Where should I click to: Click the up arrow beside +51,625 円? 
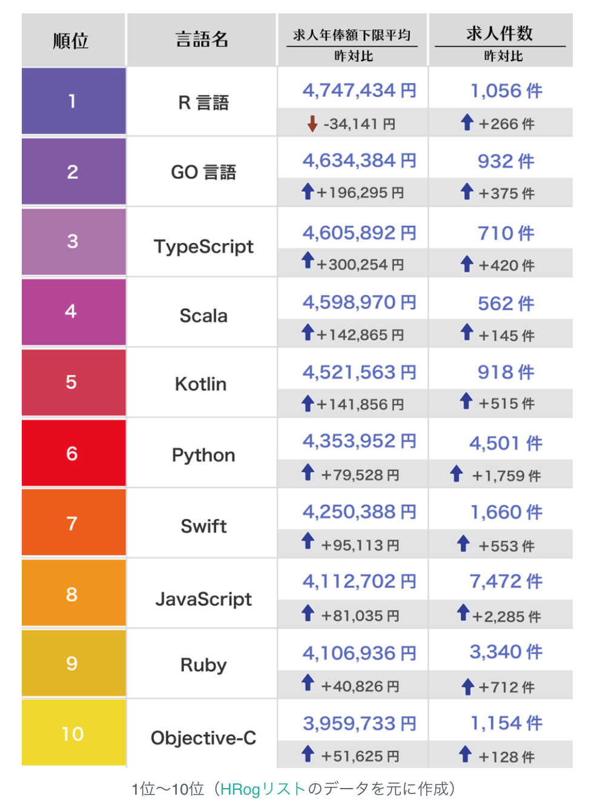(308, 754)
